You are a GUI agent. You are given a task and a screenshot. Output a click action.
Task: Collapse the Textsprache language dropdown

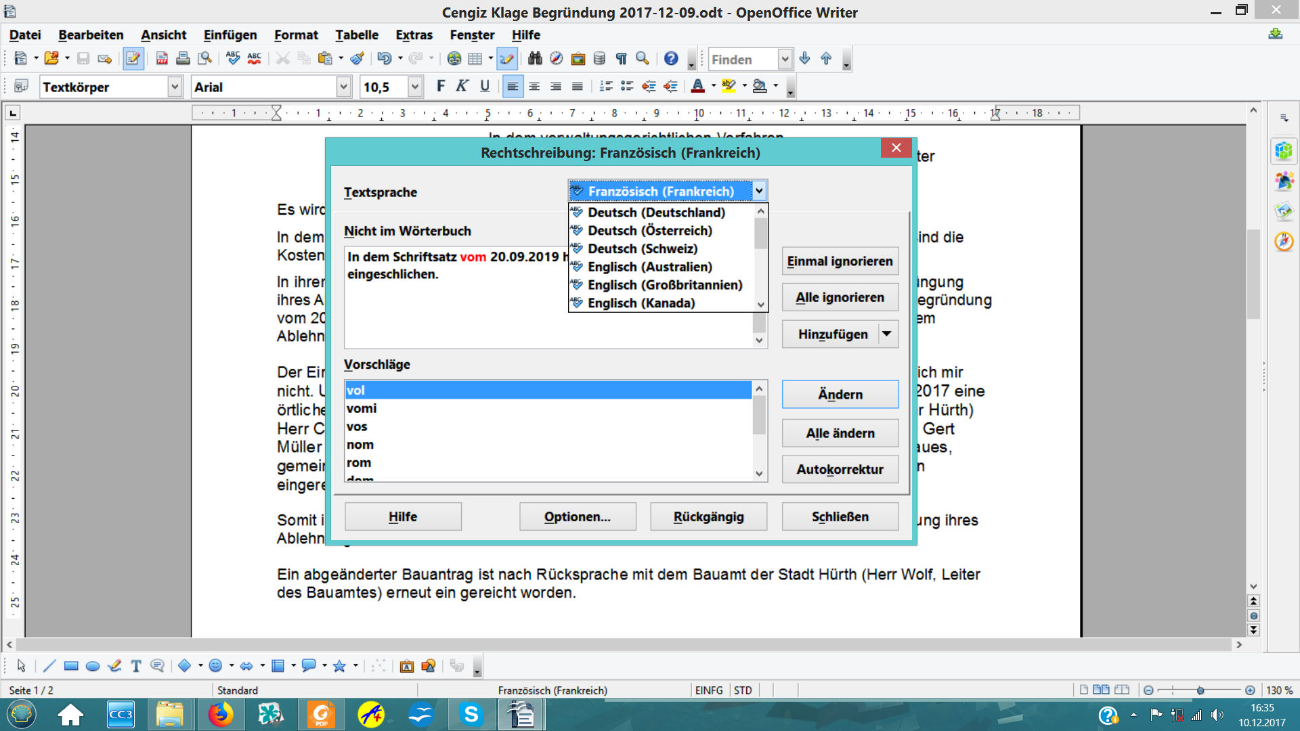tap(759, 191)
